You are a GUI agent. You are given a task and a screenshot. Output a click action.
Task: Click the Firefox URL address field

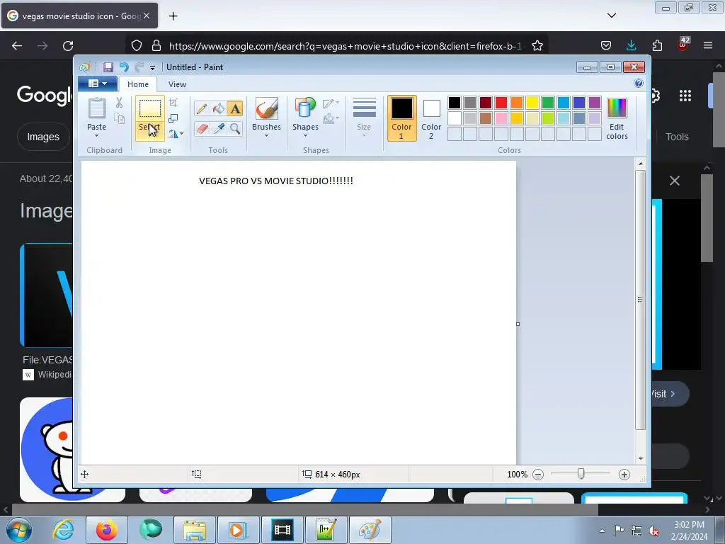(345, 46)
